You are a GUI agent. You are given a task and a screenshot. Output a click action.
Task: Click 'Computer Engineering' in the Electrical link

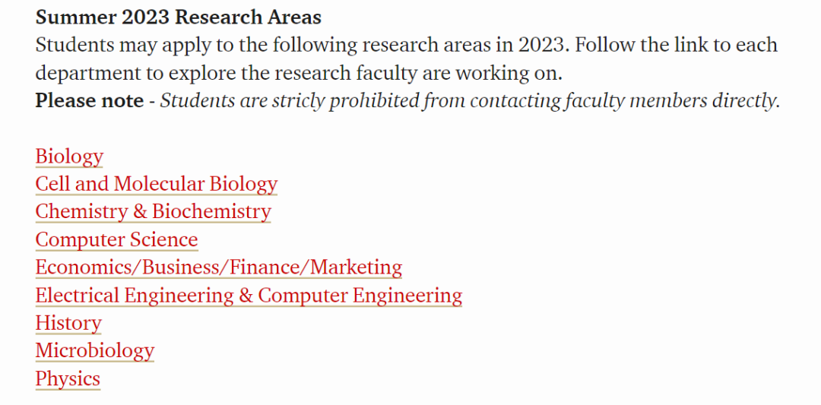360,296
